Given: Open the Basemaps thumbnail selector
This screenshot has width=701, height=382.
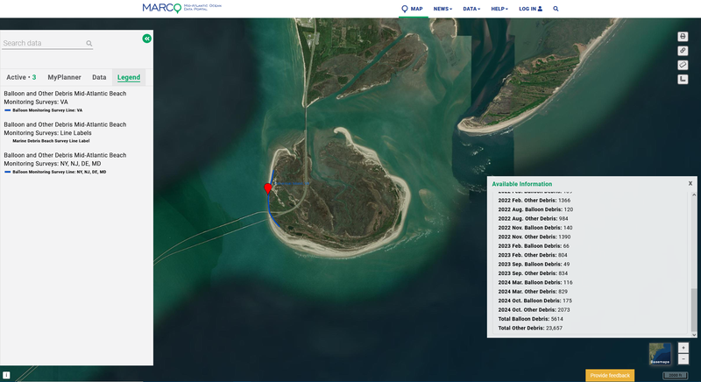Looking at the screenshot, I should coord(660,354).
